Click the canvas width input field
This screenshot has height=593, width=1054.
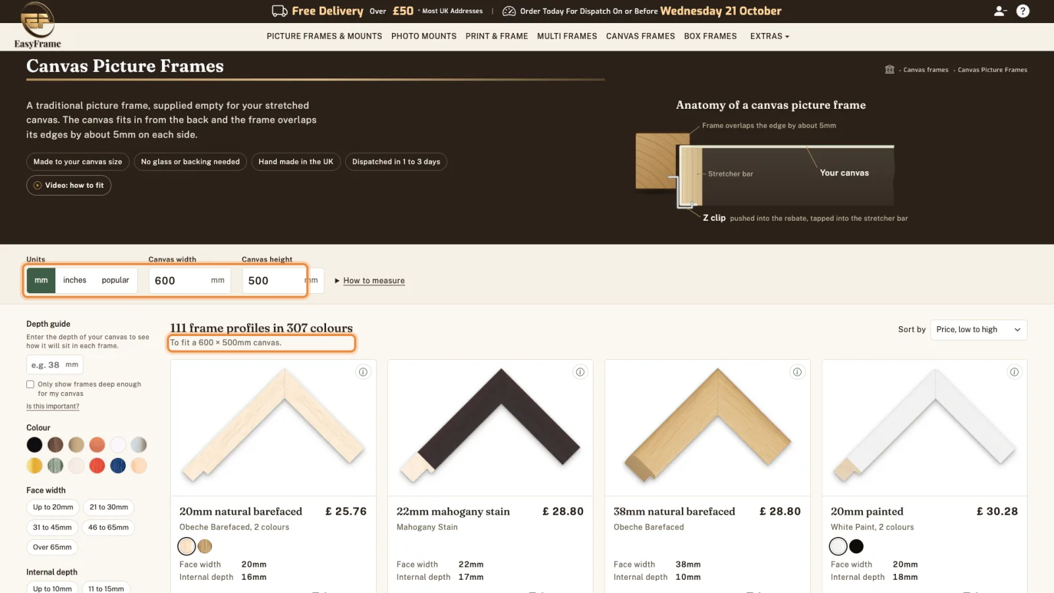click(x=190, y=281)
